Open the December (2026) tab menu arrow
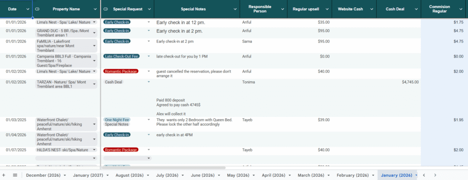 (65, 175)
